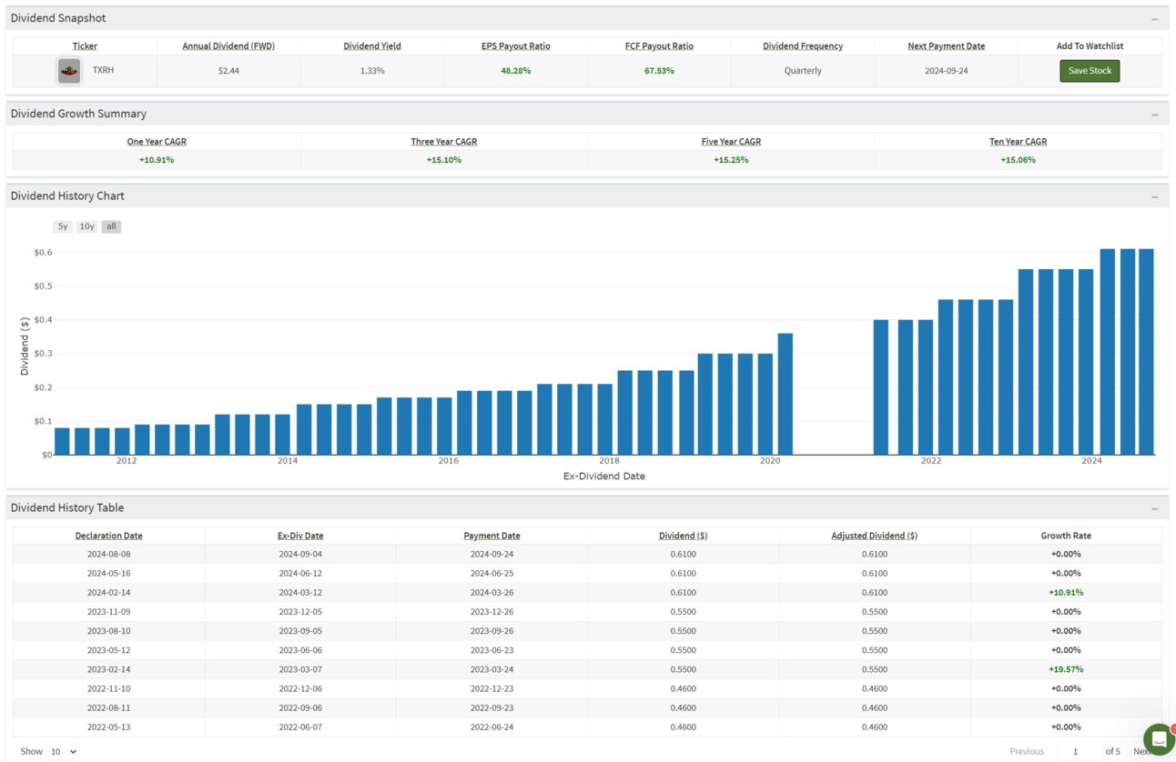This screenshot has height=762, width=1176.
Task: Switch chart range to 5y
Action: [x=63, y=226]
